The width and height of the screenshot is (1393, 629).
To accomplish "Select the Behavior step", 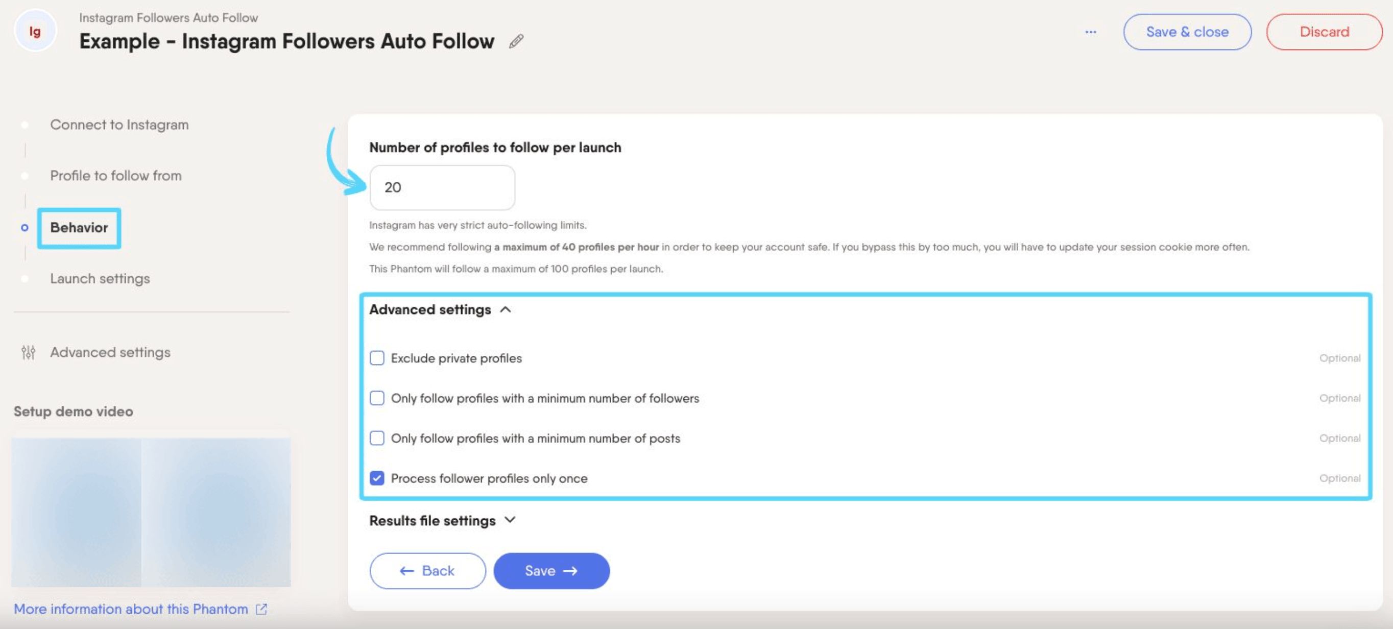I will click(79, 228).
